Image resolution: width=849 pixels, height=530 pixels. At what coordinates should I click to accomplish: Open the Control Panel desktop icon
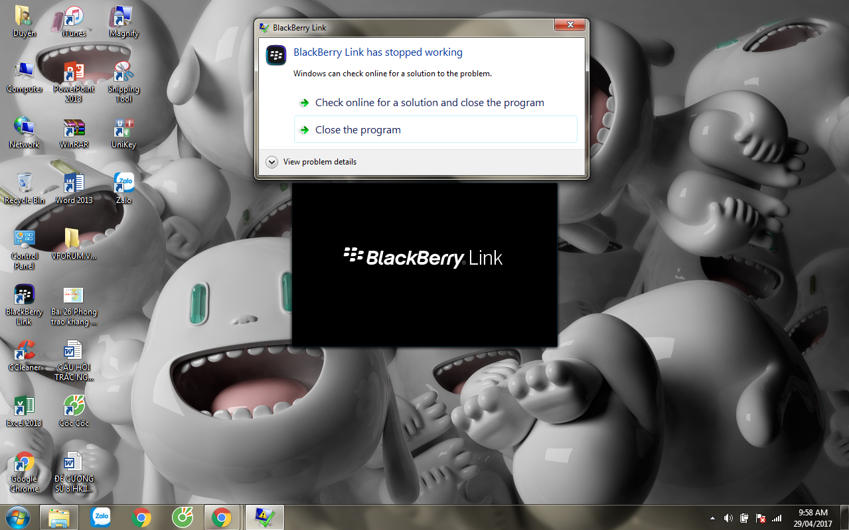(x=25, y=249)
